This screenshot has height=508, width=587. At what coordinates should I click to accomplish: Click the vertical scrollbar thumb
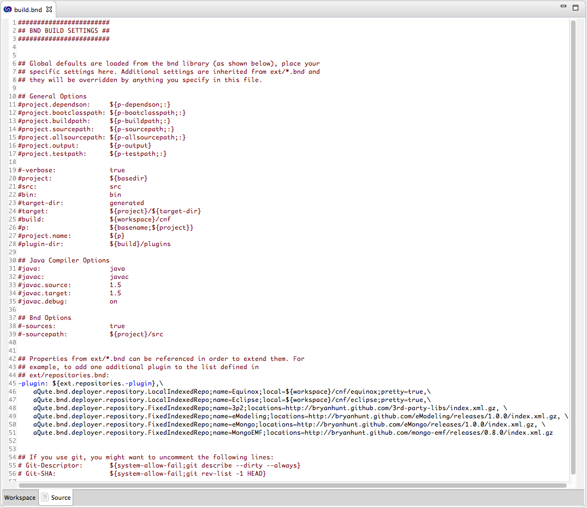573,248
